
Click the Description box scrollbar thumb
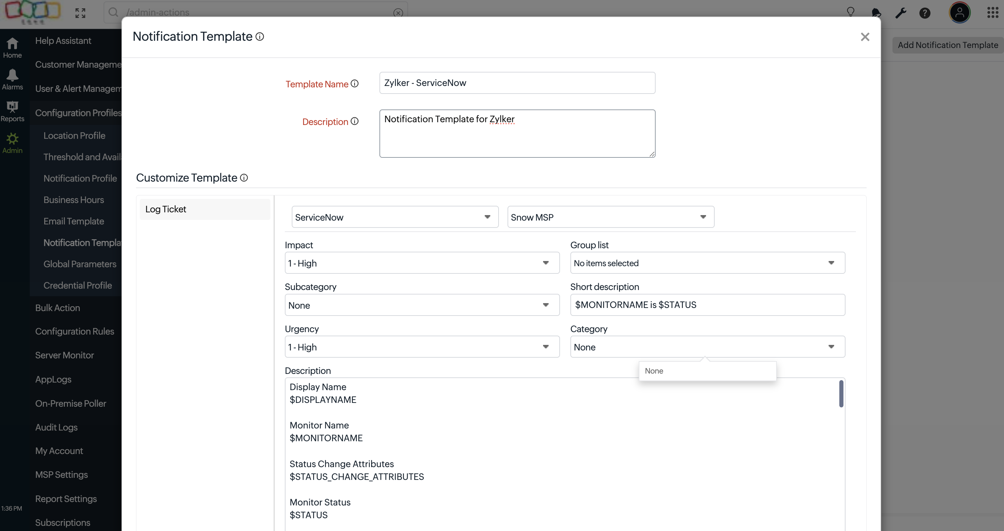coord(841,393)
